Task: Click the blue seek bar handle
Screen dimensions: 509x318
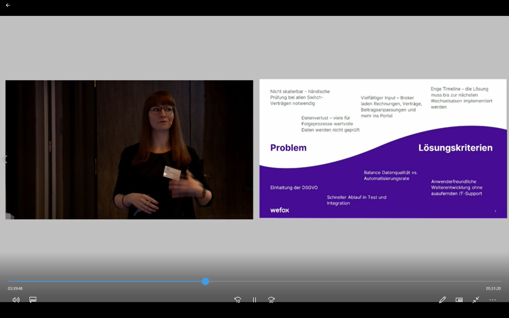Action: [205, 281]
